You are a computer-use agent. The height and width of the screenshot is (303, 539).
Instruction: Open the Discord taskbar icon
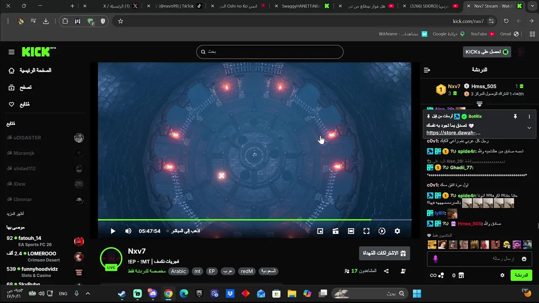pyautogui.click(x=153, y=293)
